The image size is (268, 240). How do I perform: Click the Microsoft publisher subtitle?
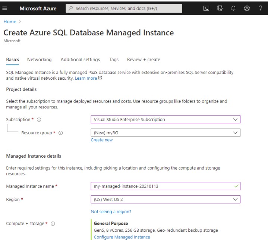point(12,41)
